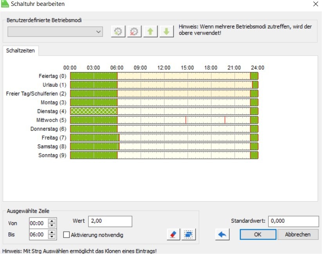Move operating mode down with green arrow

(167, 31)
